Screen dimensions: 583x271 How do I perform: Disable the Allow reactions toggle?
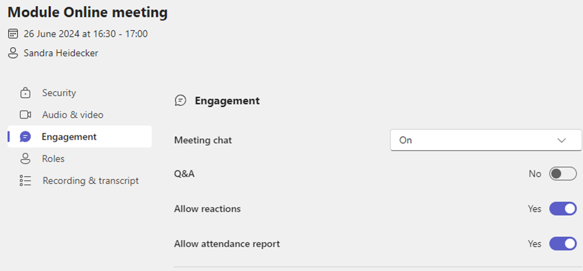coord(563,209)
